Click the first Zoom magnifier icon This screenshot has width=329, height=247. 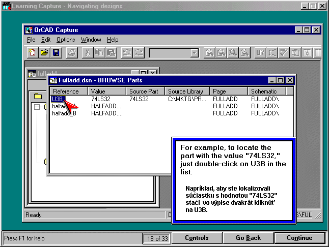pos(209,52)
